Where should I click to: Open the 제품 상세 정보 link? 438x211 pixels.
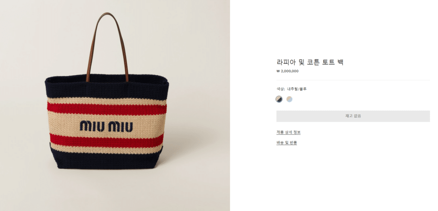tap(289, 132)
